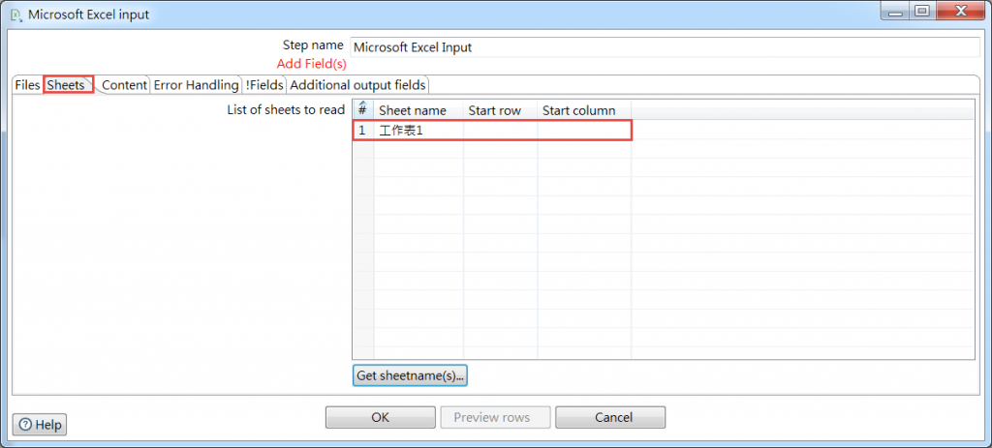Switch to the Sheets tab
Viewport: 992px width, 448px height.
[67, 85]
